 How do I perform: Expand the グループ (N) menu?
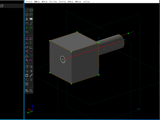click(x=53, y=1)
